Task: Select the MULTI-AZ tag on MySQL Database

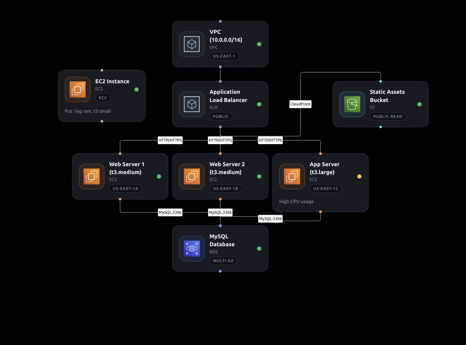Action: tap(223, 261)
